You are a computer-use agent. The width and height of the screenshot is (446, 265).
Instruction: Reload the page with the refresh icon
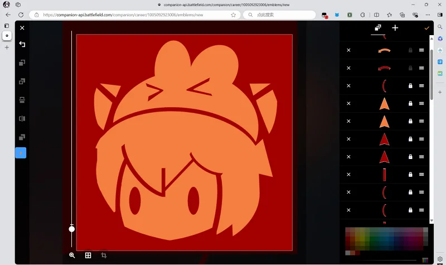click(21, 15)
